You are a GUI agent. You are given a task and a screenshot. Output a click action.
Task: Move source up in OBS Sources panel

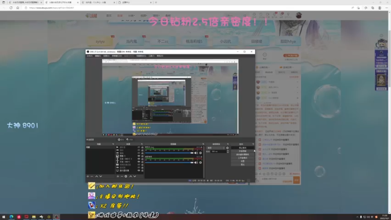(130, 176)
